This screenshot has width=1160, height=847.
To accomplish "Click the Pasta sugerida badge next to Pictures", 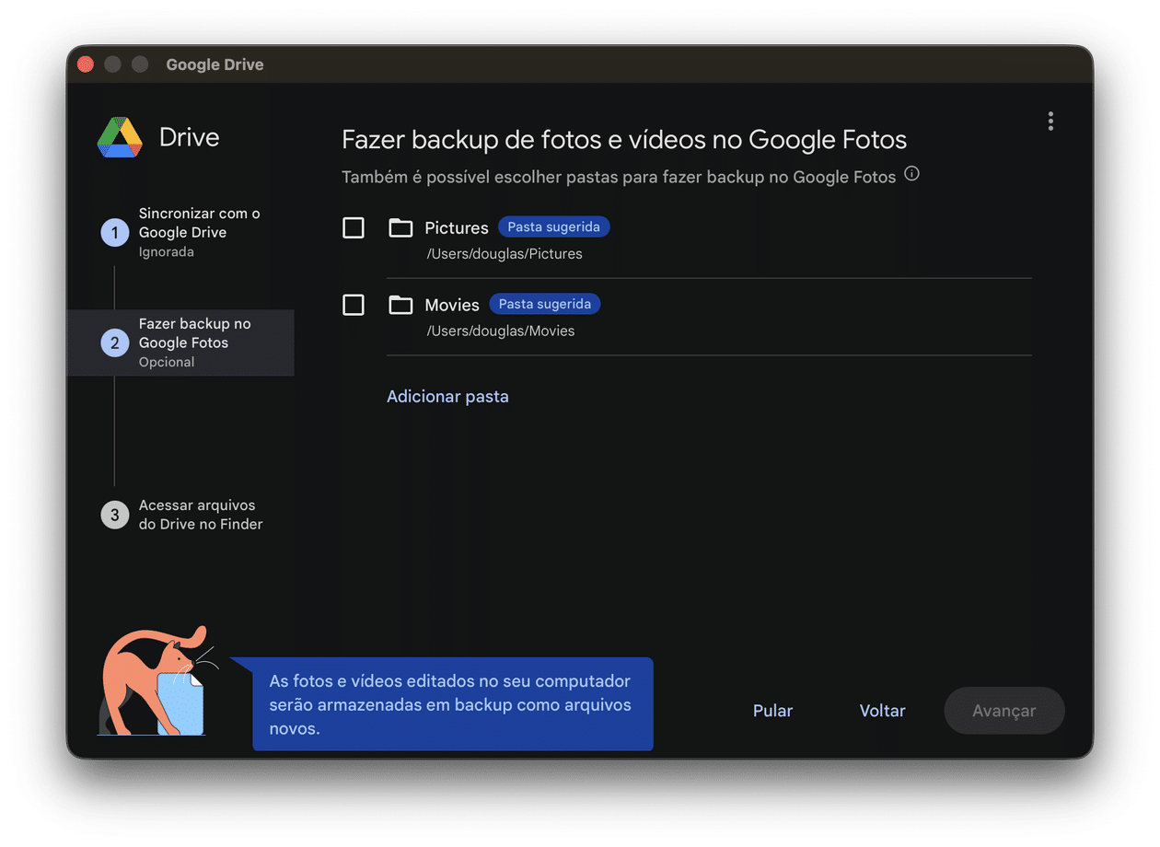I will [553, 226].
